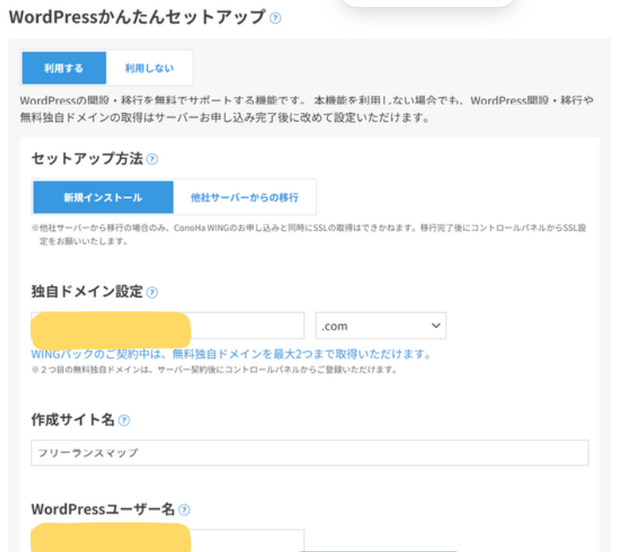628x552 pixels.
Task: Click the WordPressかんたんセットアップ heading text
Action: (136, 17)
